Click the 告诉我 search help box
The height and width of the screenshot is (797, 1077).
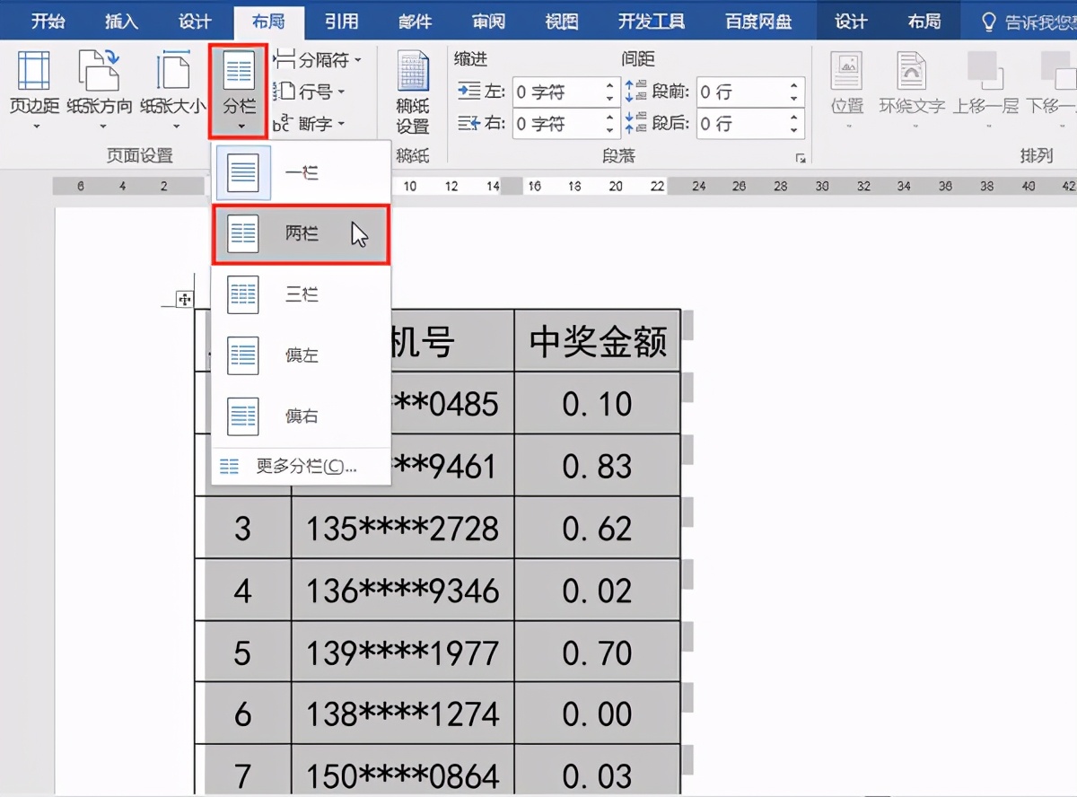(x=1028, y=21)
